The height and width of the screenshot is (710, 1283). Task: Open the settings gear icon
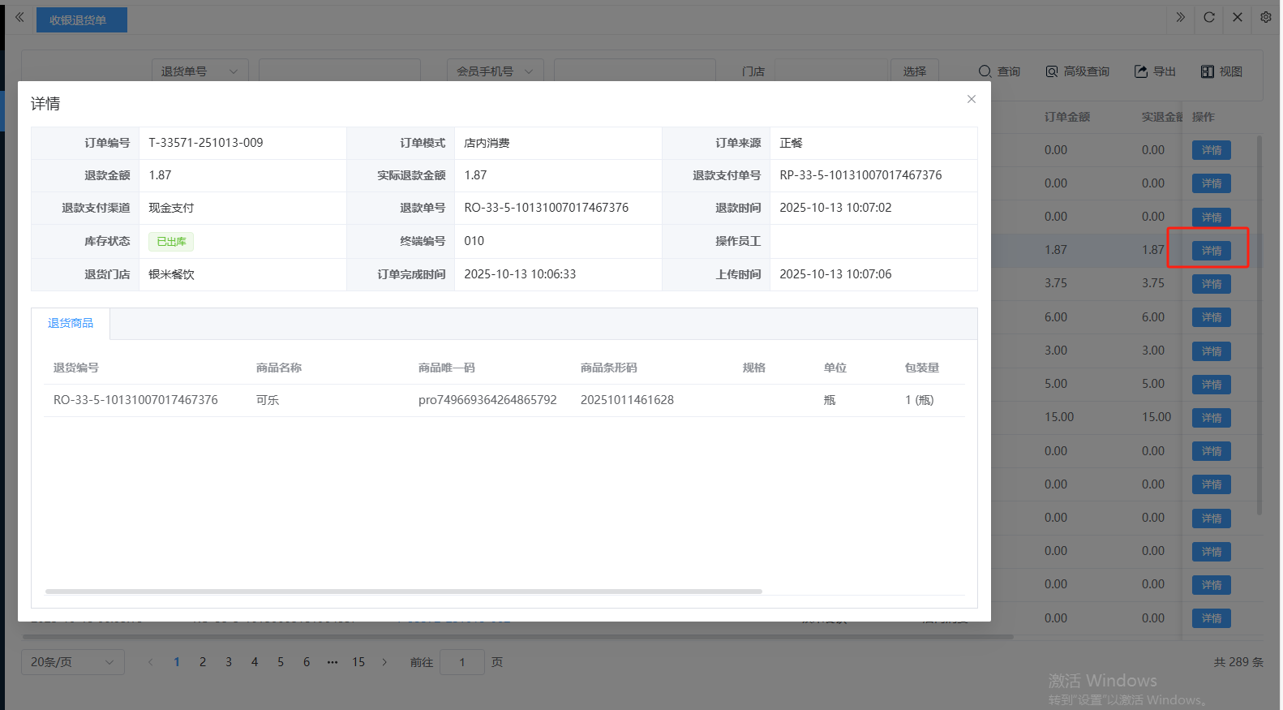click(1265, 17)
